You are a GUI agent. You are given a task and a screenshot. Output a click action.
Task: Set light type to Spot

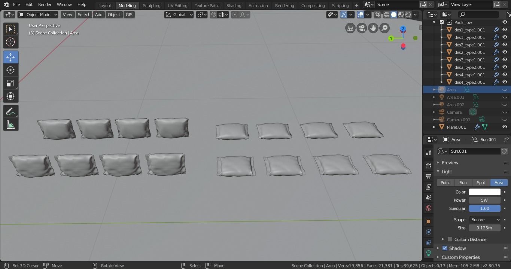[481, 183]
